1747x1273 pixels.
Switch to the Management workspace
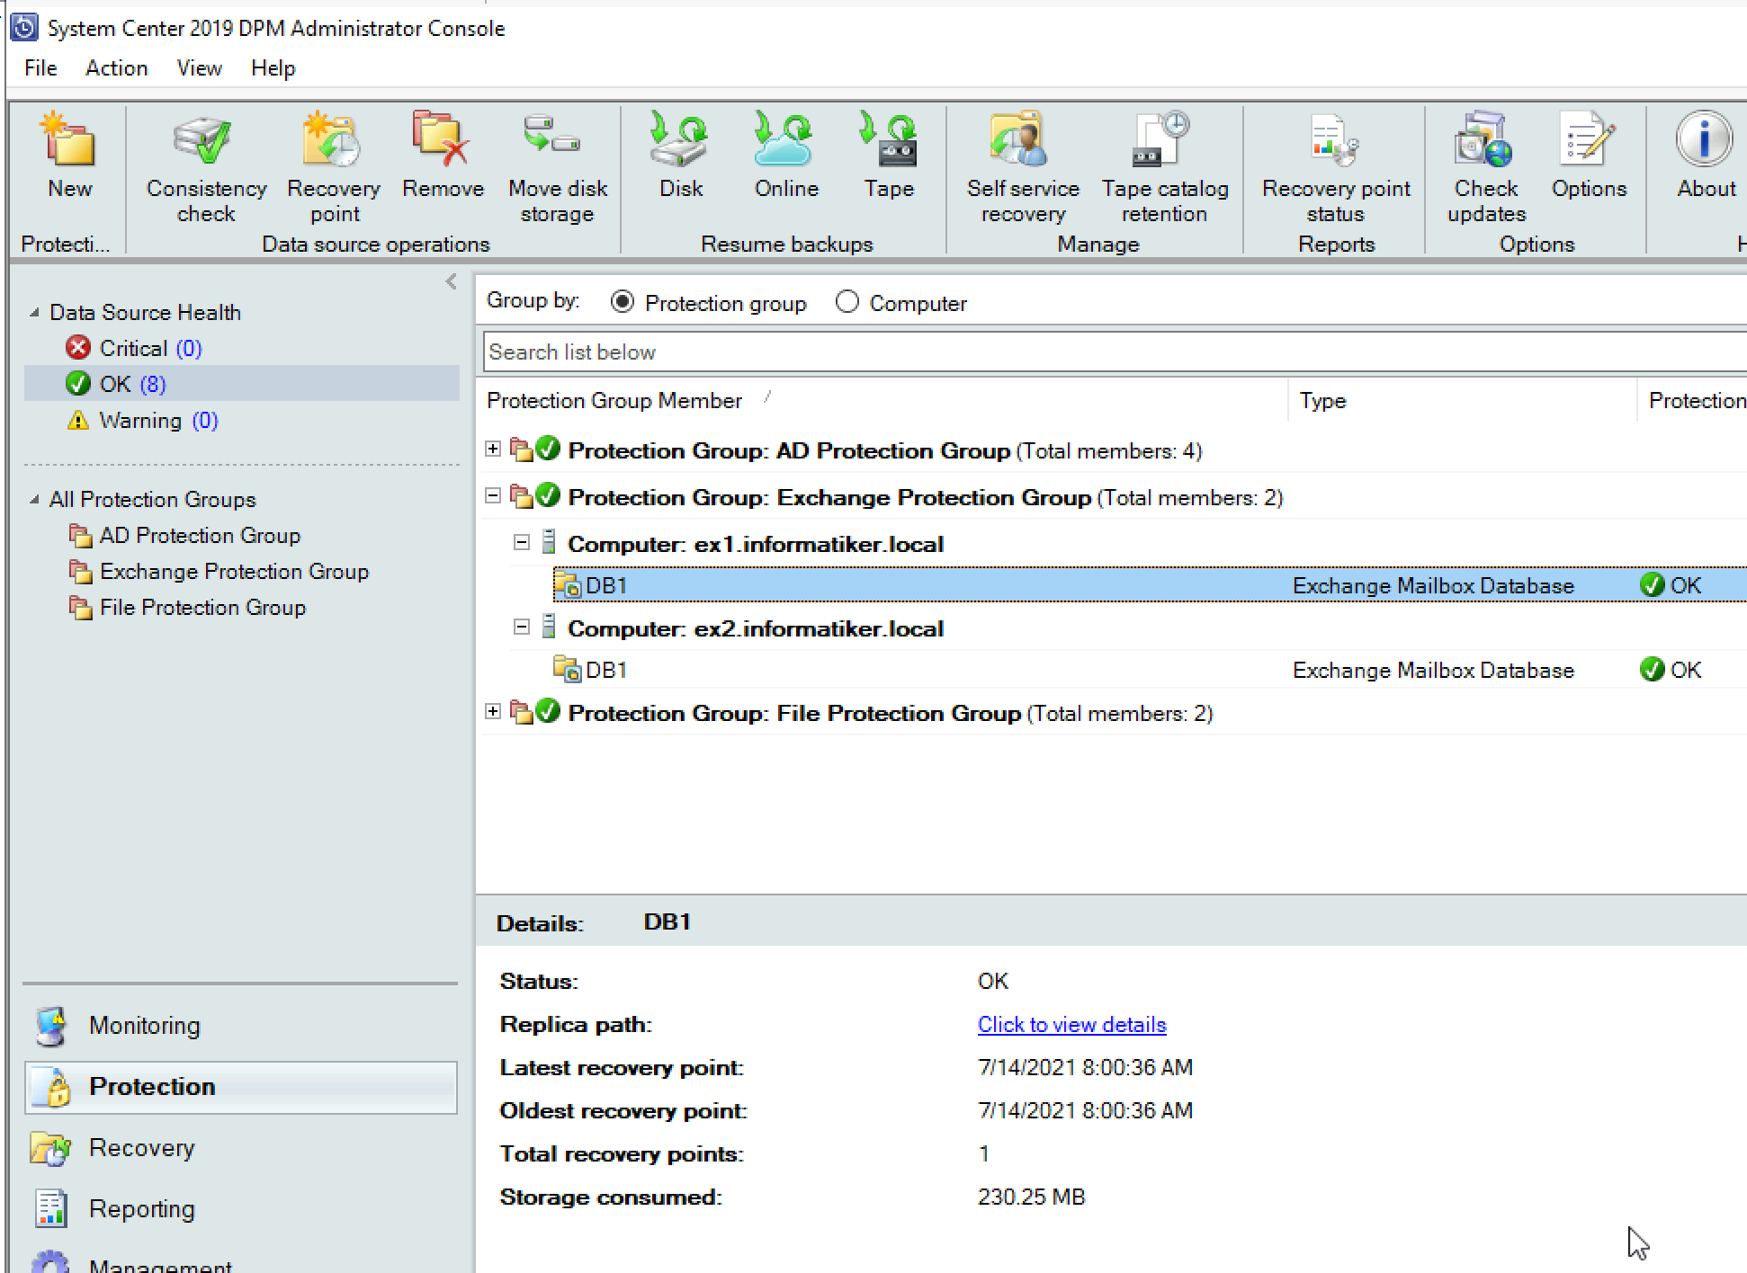[x=160, y=1264]
